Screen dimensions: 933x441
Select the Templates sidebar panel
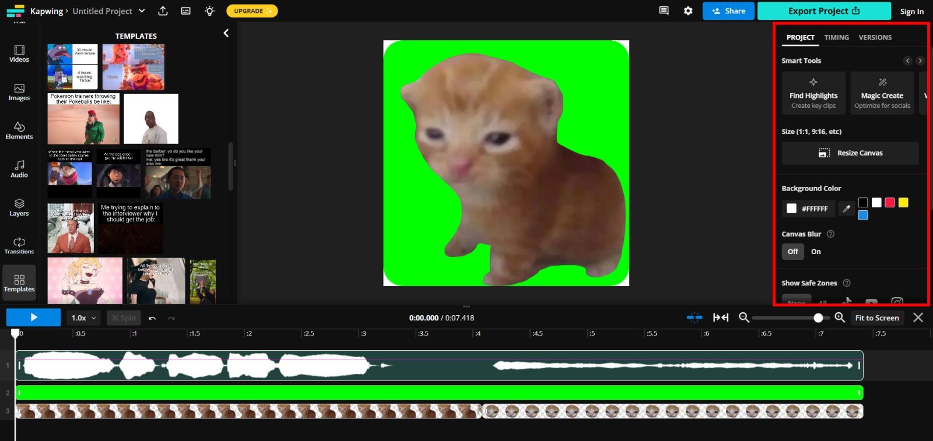point(19,283)
